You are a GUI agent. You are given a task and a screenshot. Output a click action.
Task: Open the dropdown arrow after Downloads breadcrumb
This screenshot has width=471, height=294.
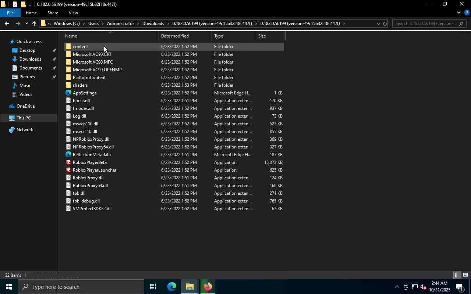169,24
